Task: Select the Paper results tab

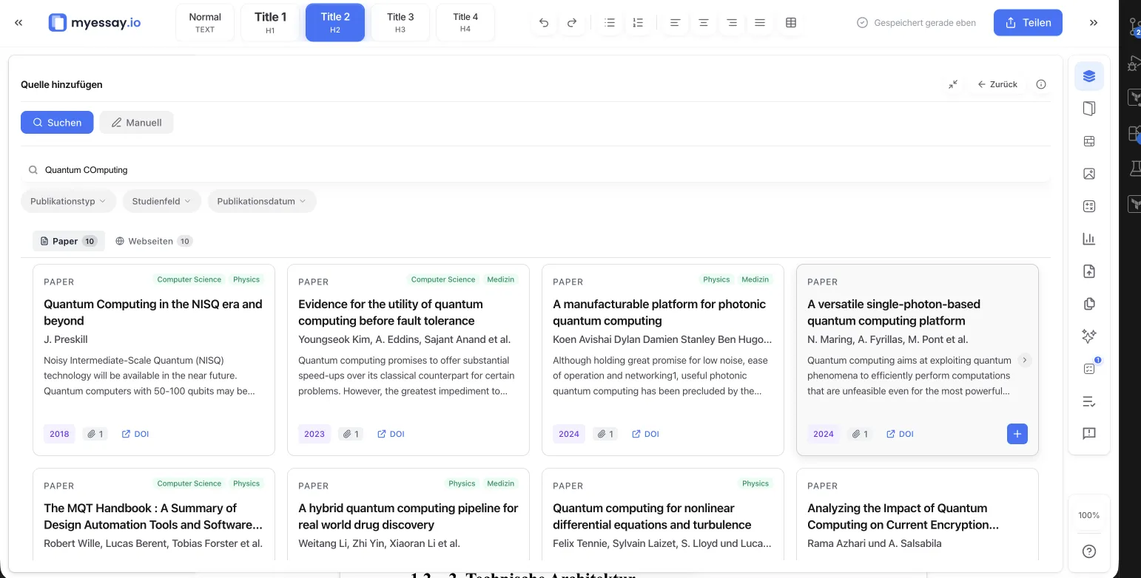Action: tap(68, 241)
